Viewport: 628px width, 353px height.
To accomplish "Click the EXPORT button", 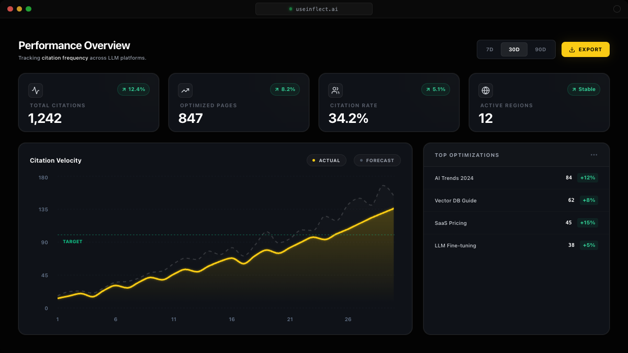I will point(585,49).
